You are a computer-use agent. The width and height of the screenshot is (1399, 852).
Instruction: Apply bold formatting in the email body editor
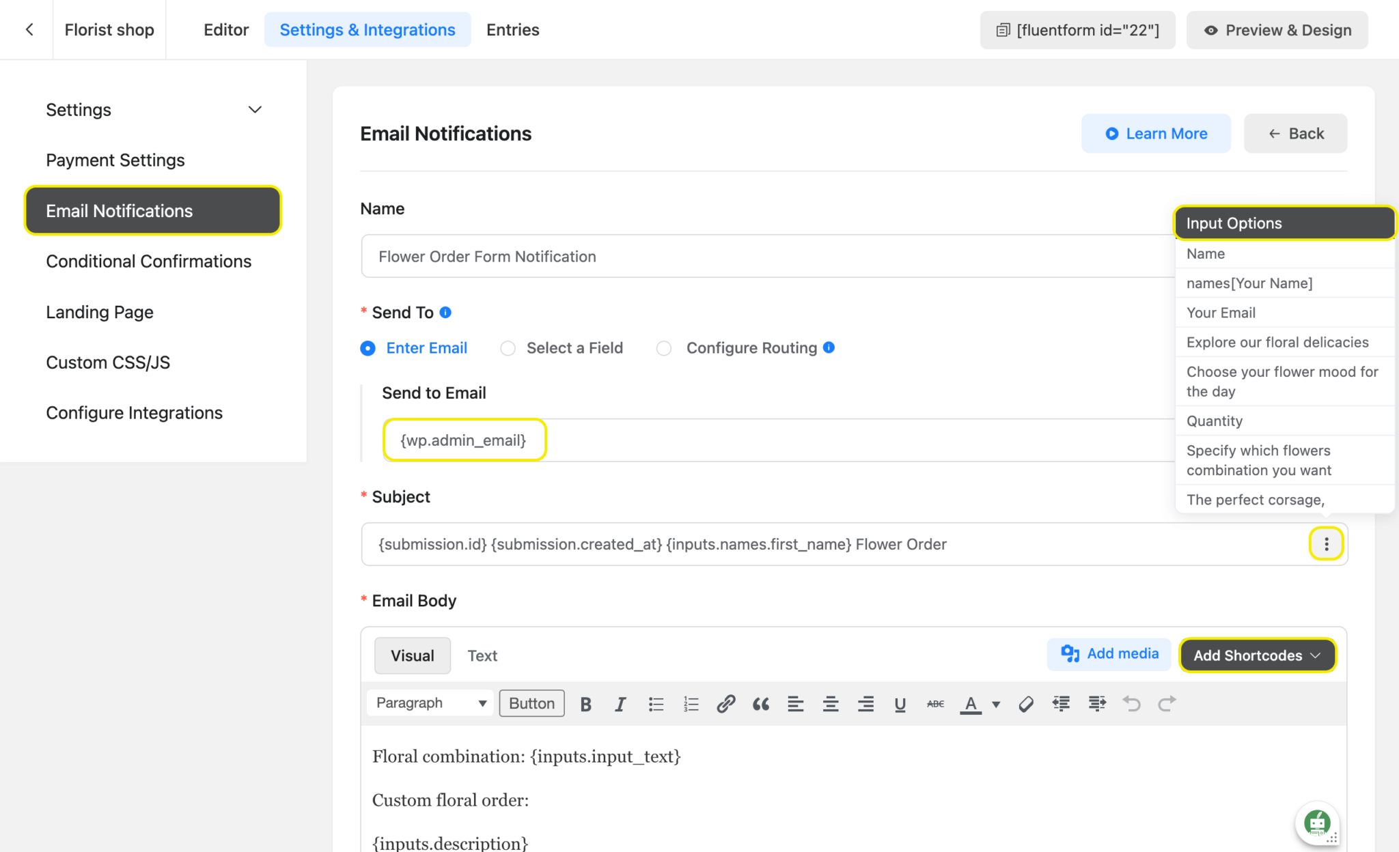(x=585, y=704)
